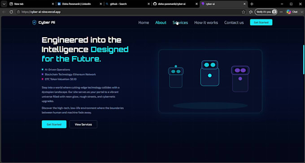Screen dimensions: 305x163
Task: Open the How it works nav link
Action: [206, 22]
